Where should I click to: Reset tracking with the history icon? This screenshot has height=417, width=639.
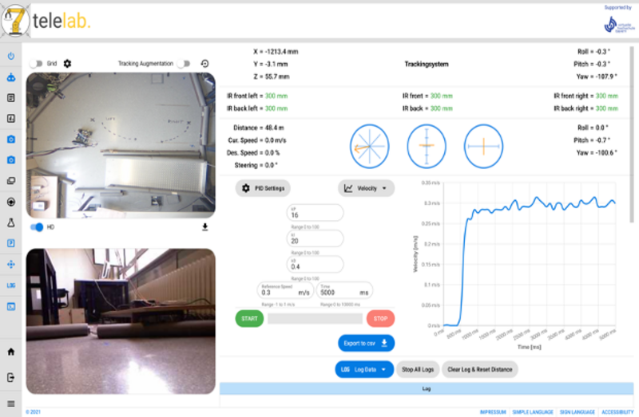tap(205, 63)
